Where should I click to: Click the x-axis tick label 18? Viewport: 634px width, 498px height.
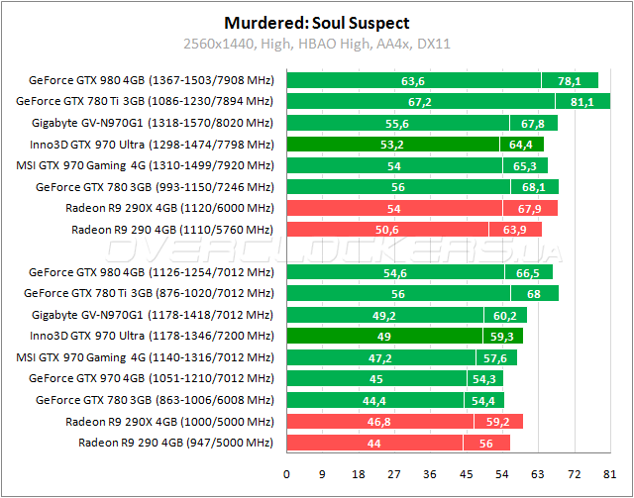point(359,474)
